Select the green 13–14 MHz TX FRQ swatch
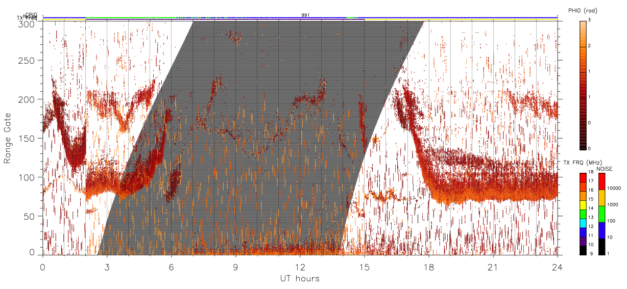The image size is (627, 289). (x=583, y=214)
